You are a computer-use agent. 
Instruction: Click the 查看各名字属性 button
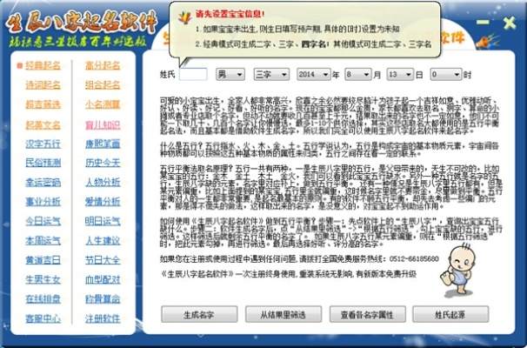click(x=367, y=314)
